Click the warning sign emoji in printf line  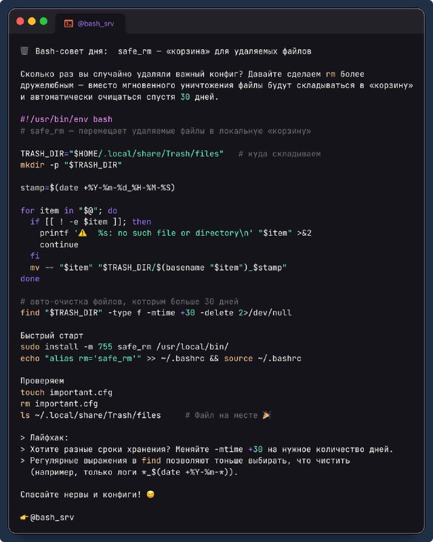pos(82,233)
